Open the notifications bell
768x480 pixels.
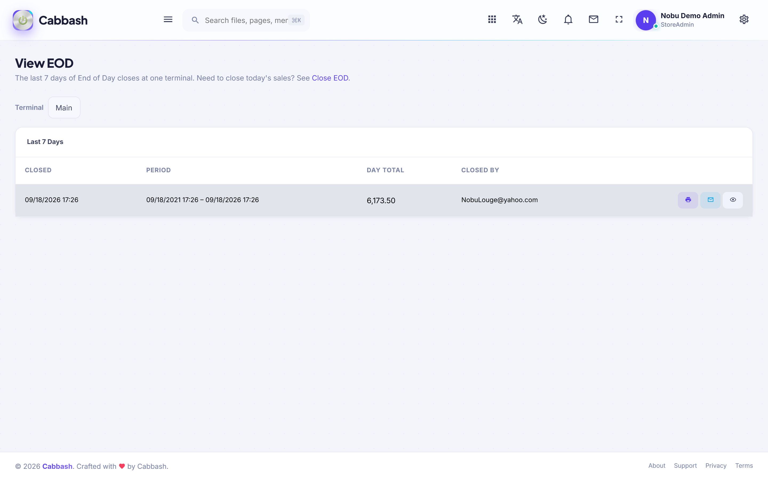coord(568,20)
